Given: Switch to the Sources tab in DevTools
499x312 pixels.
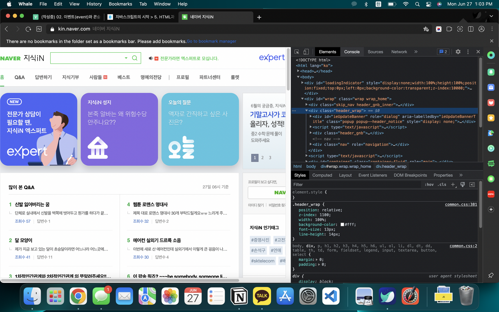Looking at the screenshot, I should 375,51.
